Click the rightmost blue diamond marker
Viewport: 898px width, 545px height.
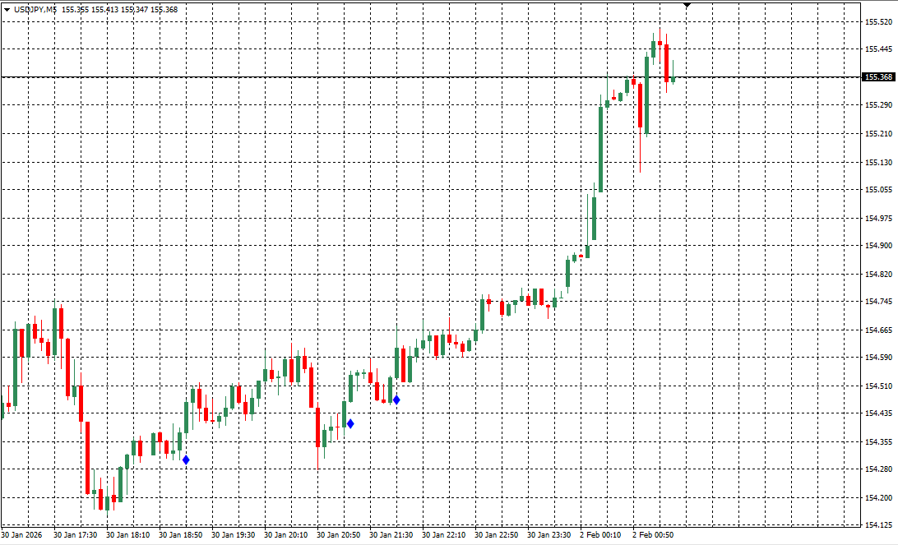click(x=396, y=400)
